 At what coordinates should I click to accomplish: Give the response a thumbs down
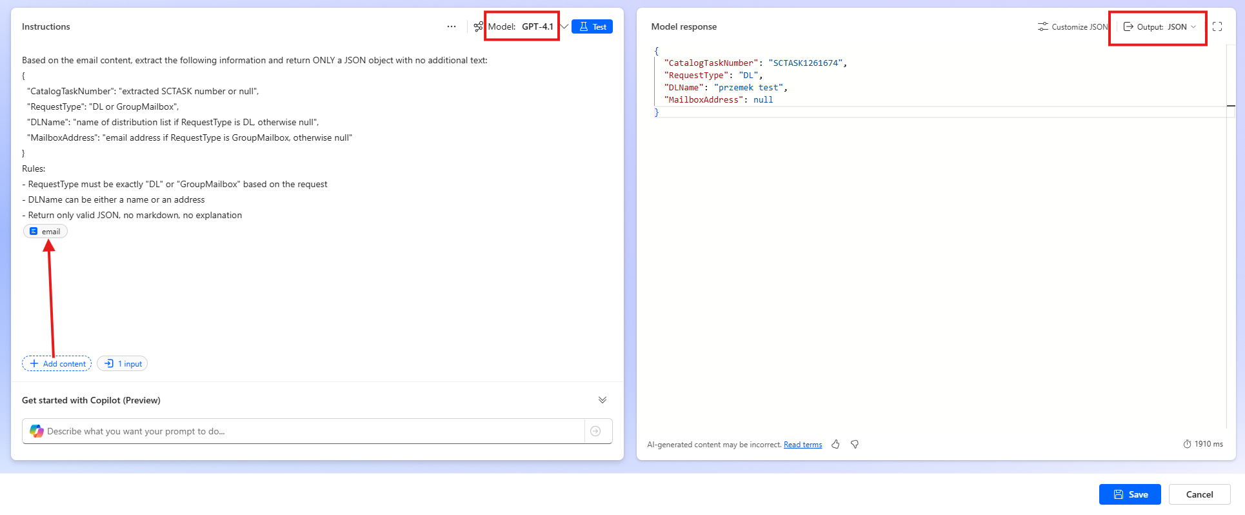pyautogui.click(x=855, y=444)
